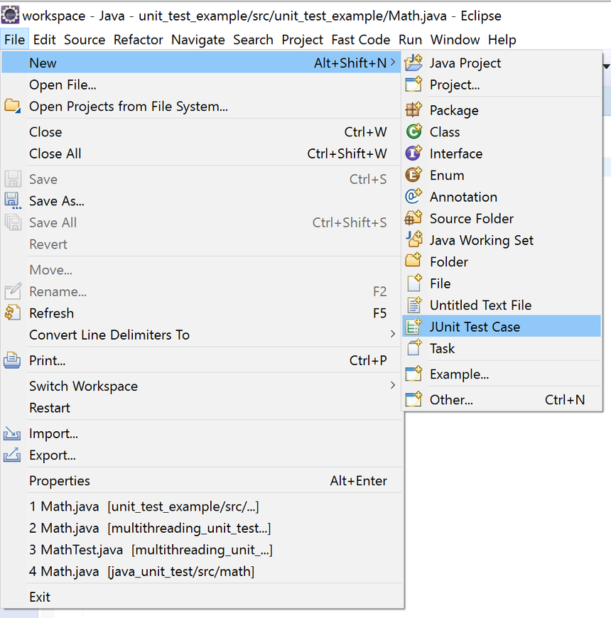This screenshot has width=611, height=618.
Task: Expand the New submenu arrow
Action: coord(393,63)
